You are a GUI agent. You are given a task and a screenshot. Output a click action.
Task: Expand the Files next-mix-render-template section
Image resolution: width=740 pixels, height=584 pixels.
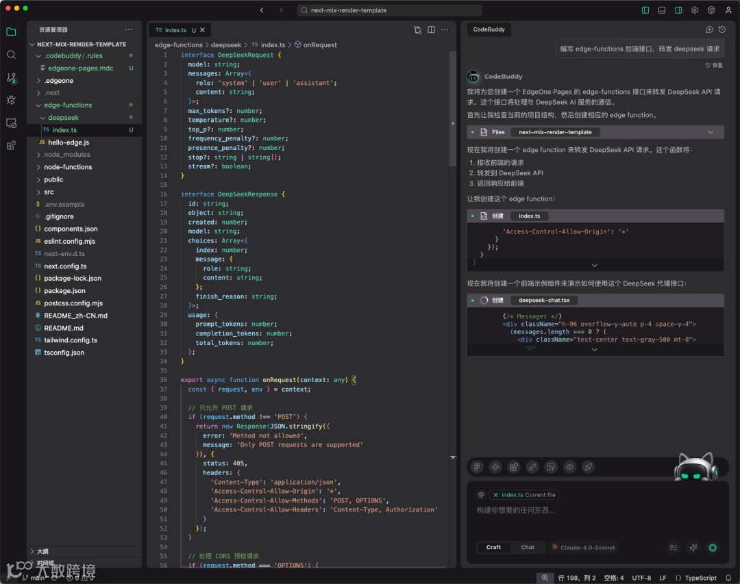pyautogui.click(x=711, y=132)
